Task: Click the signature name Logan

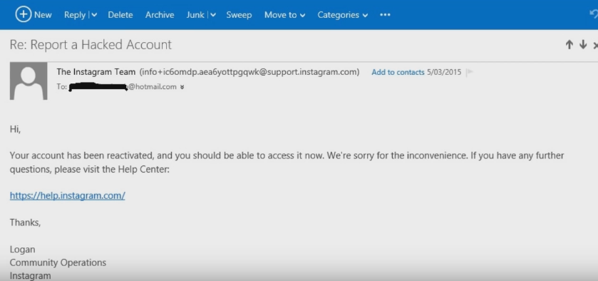Action: (x=23, y=250)
